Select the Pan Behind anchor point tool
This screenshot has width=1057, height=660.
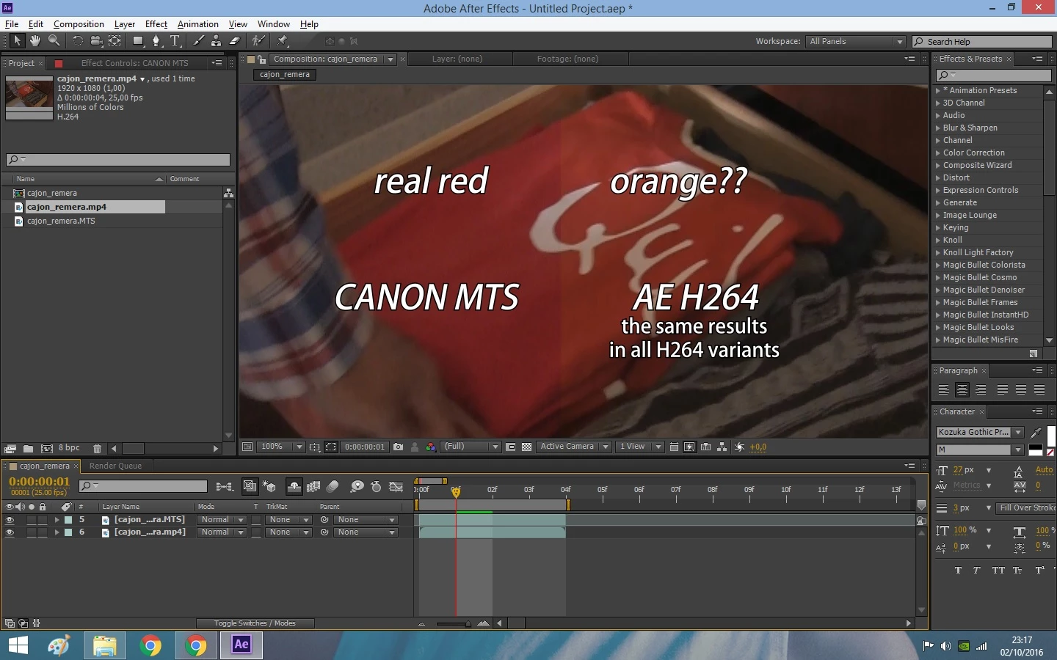[115, 41]
